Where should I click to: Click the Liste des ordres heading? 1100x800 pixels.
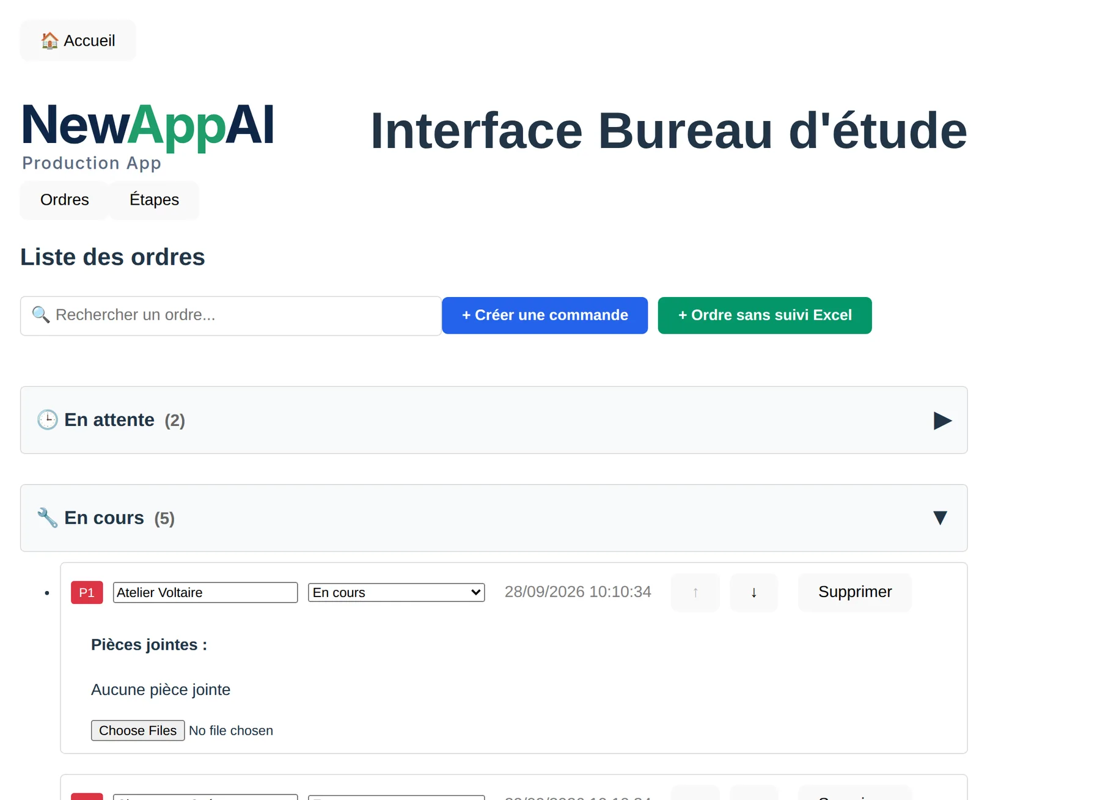pyautogui.click(x=112, y=257)
